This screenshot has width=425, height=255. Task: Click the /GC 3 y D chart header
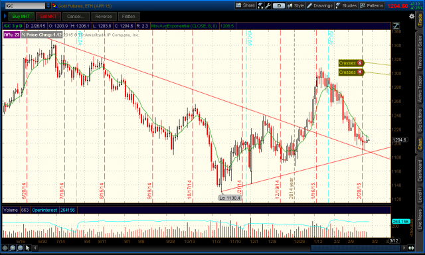pyautogui.click(x=13, y=26)
